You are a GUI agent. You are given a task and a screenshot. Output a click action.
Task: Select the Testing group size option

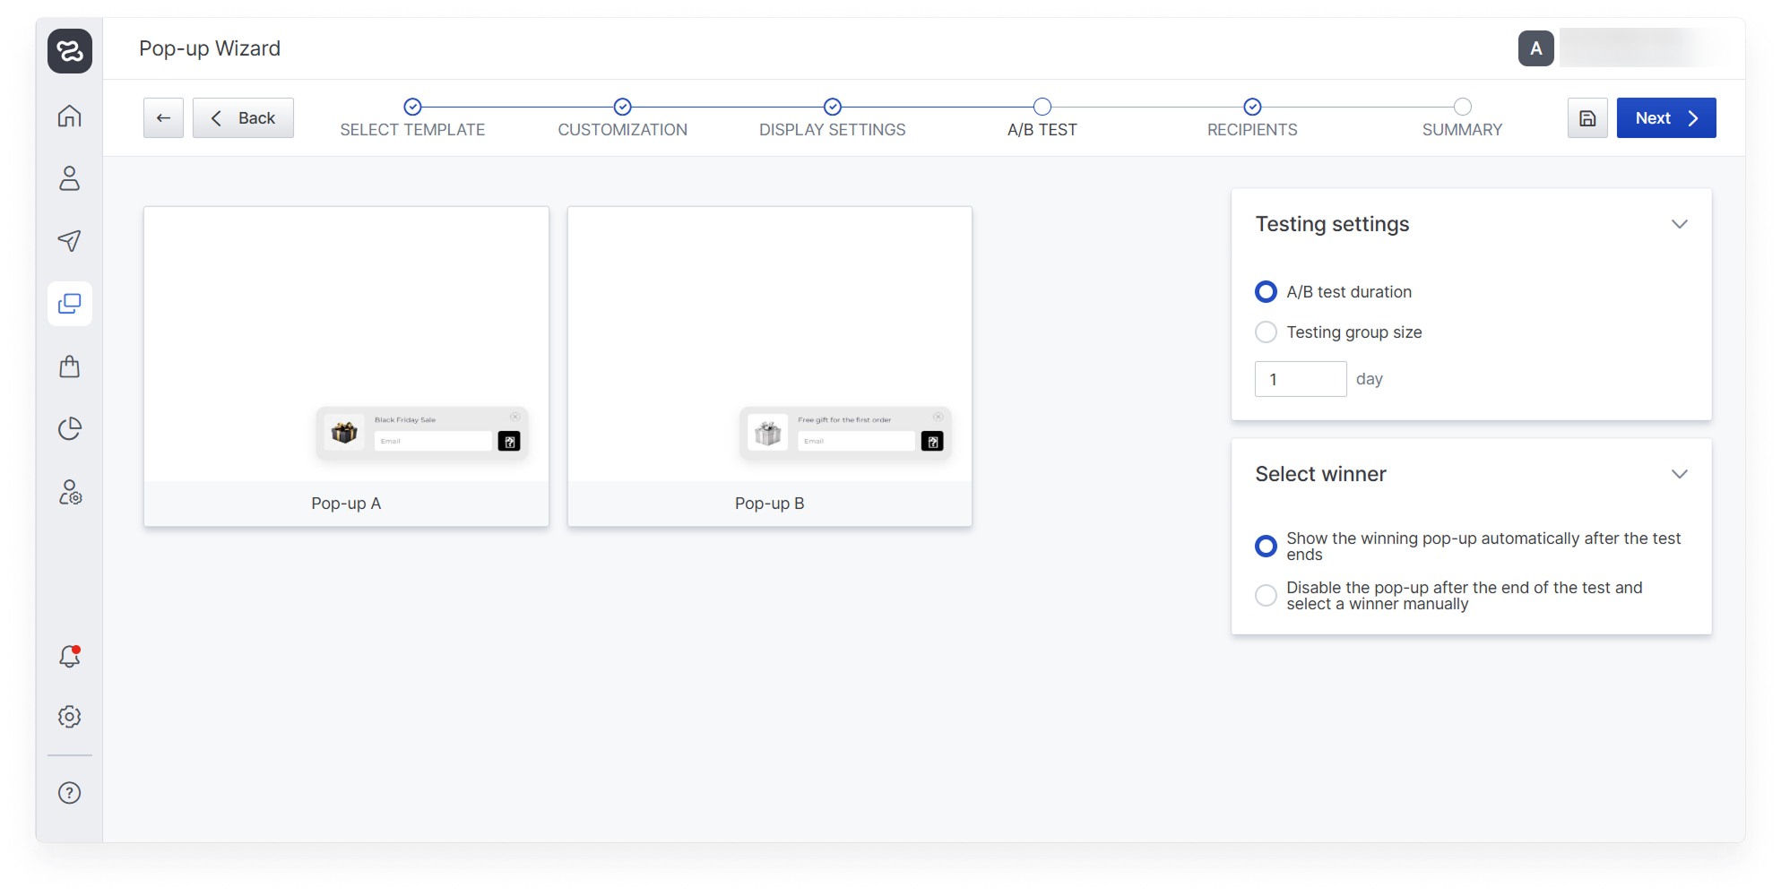pos(1266,332)
